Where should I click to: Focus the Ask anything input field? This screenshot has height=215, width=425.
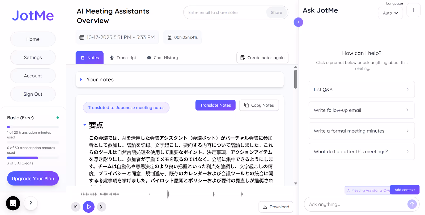(x=356, y=204)
